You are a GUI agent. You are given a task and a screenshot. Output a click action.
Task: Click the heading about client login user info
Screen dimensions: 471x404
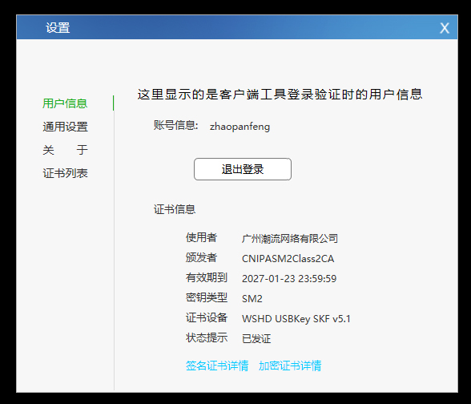(280, 95)
